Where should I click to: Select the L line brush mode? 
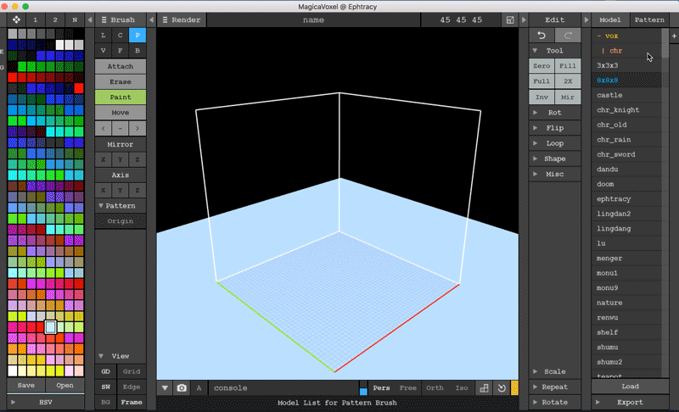coord(103,36)
